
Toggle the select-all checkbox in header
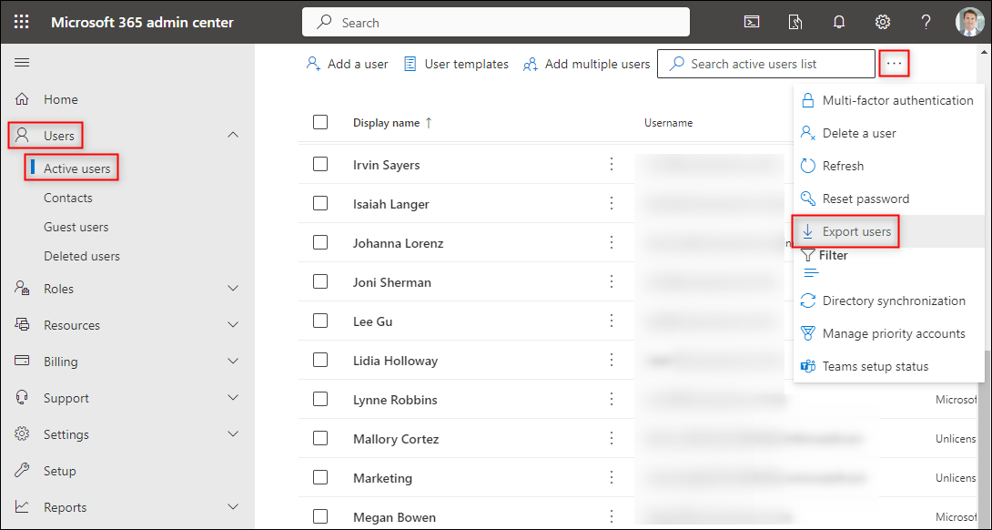coord(320,122)
